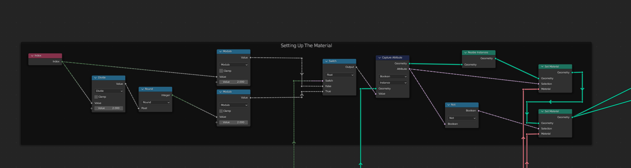Enable the Clamp checkbox in the Divide node
Image resolution: width=631 pixels, height=168 pixels.
coord(96,97)
